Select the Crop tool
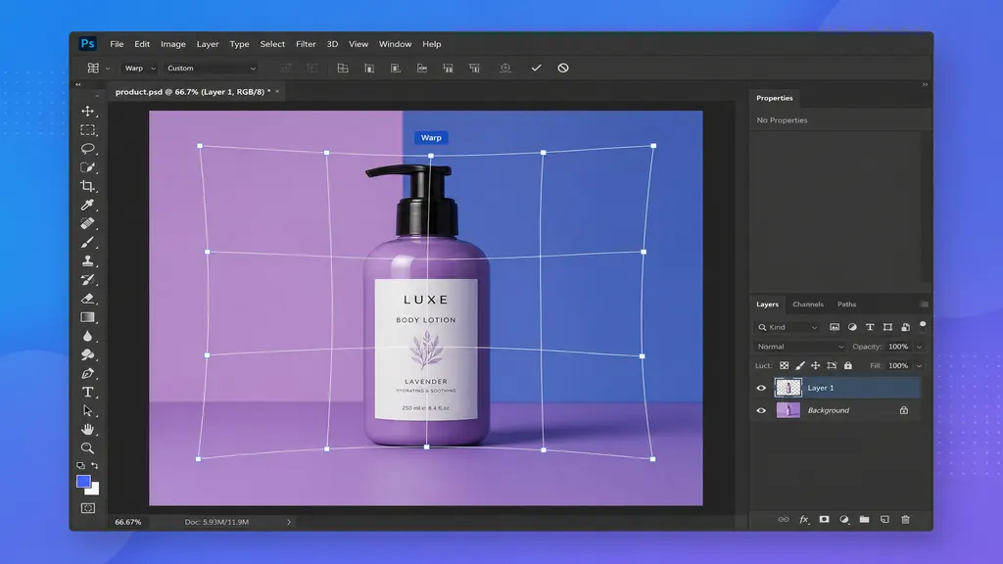Image resolution: width=1003 pixels, height=564 pixels. point(87,186)
